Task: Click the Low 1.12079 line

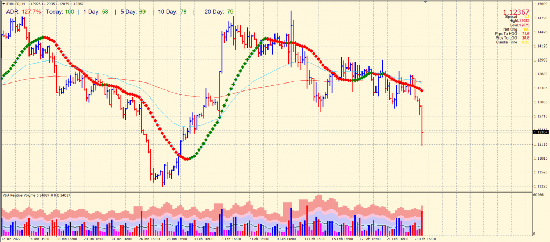Action: click(x=520, y=25)
